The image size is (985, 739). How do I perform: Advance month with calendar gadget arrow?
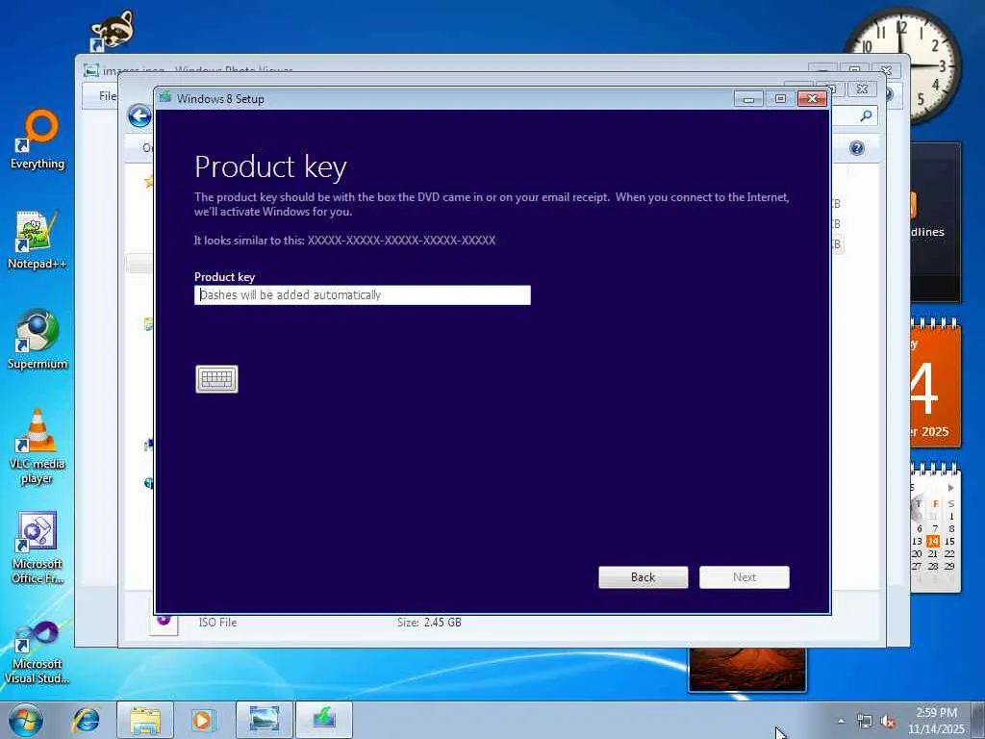(x=951, y=488)
